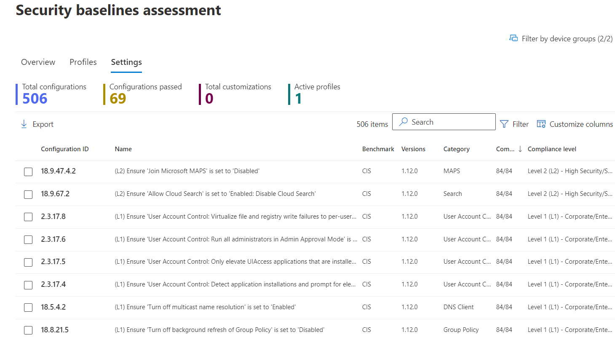615x337 pixels.
Task: Click inside the Search input field
Action: 451,122
